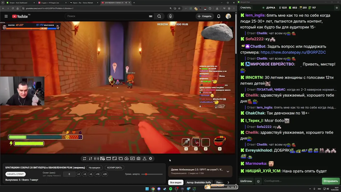Open the browser extensions puzzle icon
Viewport: 341px width, 192px height.
[x=210, y=8]
